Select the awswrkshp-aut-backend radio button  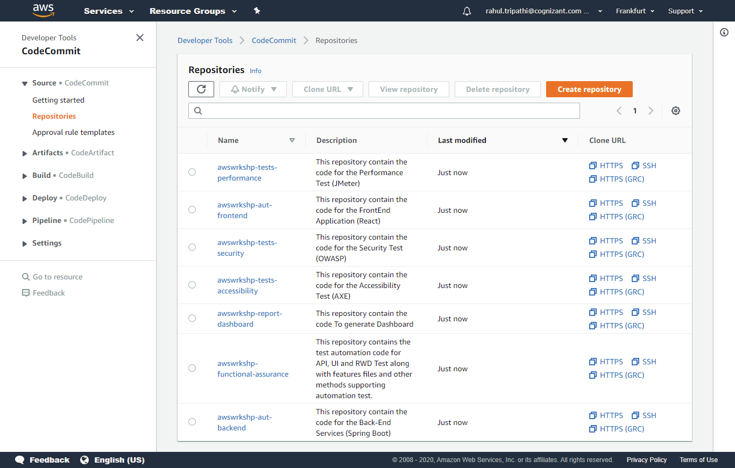coord(192,422)
